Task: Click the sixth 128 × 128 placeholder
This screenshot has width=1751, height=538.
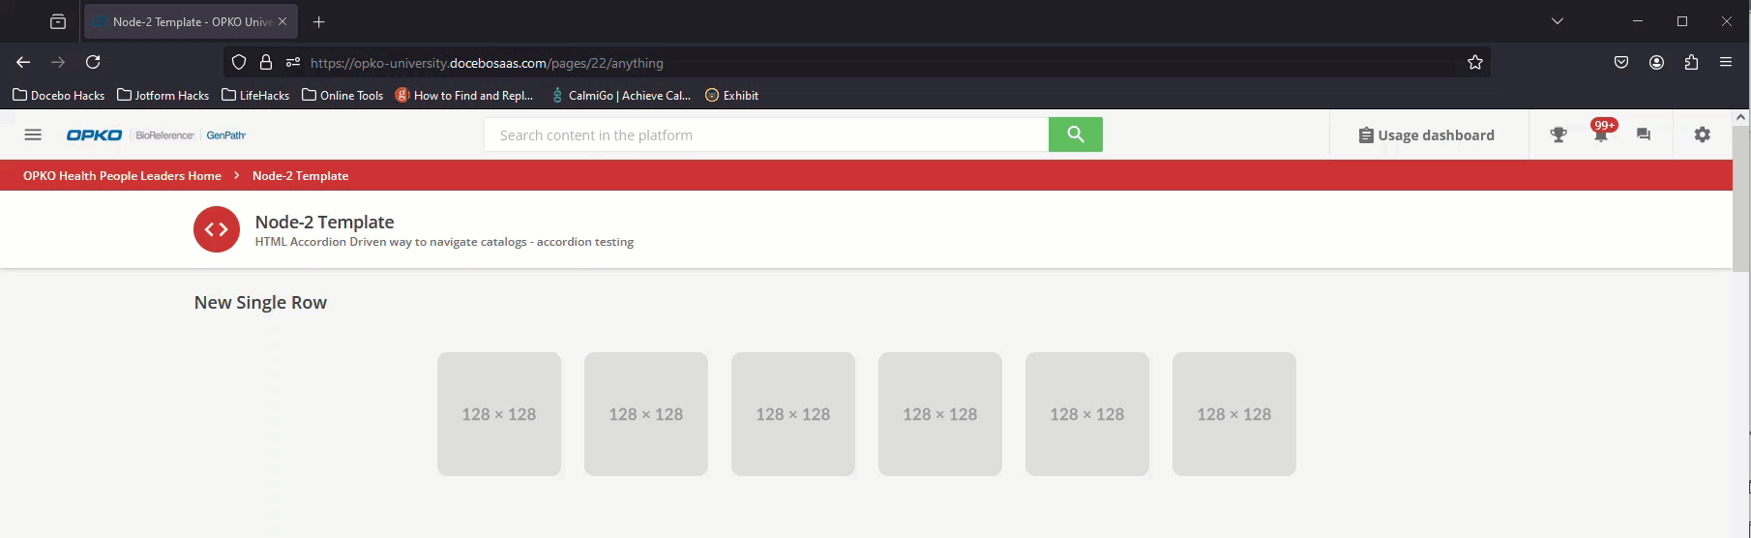Action: tap(1234, 414)
